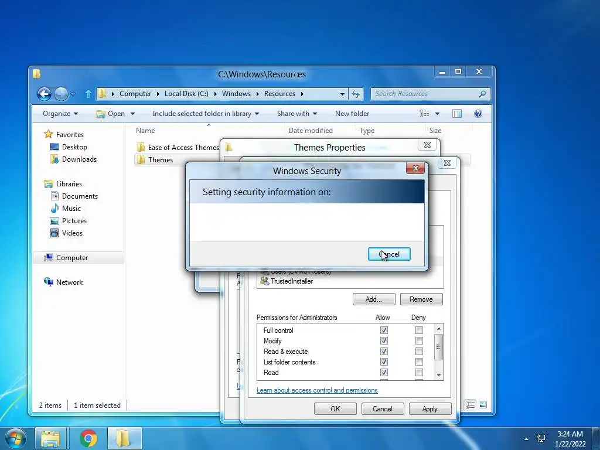Image resolution: width=600 pixels, height=450 pixels.
Task: Toggle Allow for Read & execute
Action: 384,352
